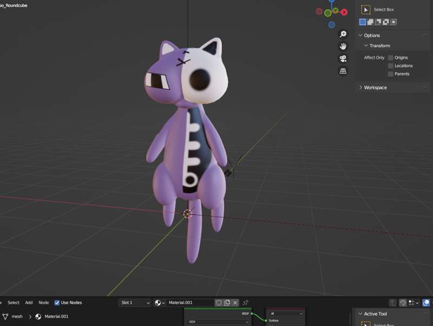The width and height of the screenshot is (433, 326).
Task: Click the 3D cursor at origin
Action: 188,213
